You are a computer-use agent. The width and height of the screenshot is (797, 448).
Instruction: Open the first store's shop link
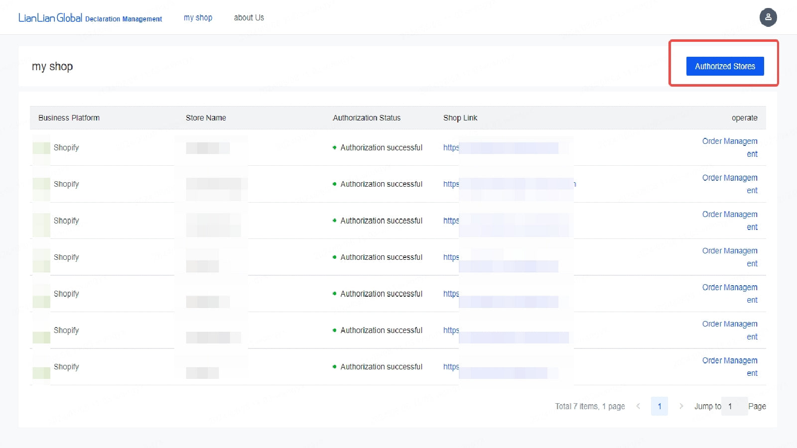tap(500, 148)
